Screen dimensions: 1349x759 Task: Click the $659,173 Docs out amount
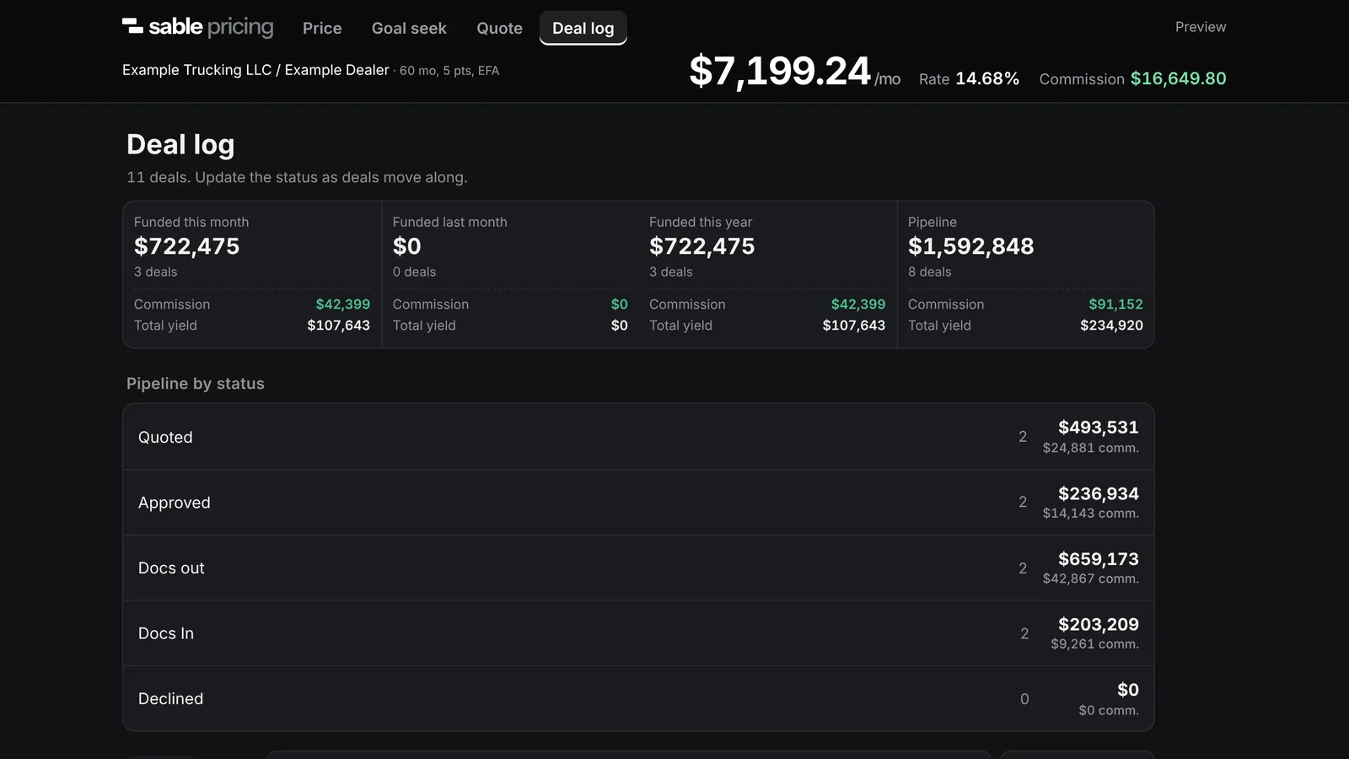pyautogui.click(x=1099, y=559)
